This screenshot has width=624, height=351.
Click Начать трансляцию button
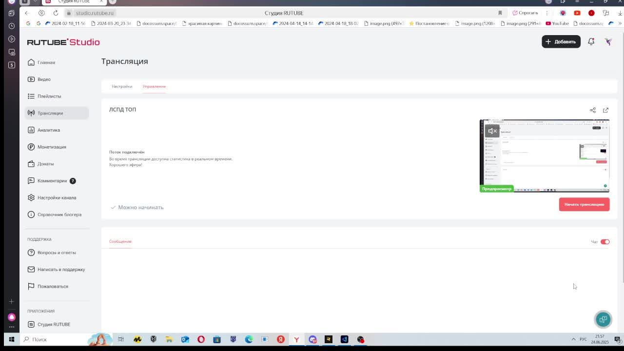click(x=584, y=204)
